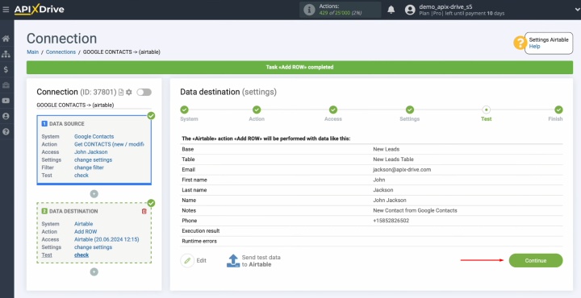581x298 pixels.
Task: Open the Connections breadcrumb link
Action: (x=61, y=52)
